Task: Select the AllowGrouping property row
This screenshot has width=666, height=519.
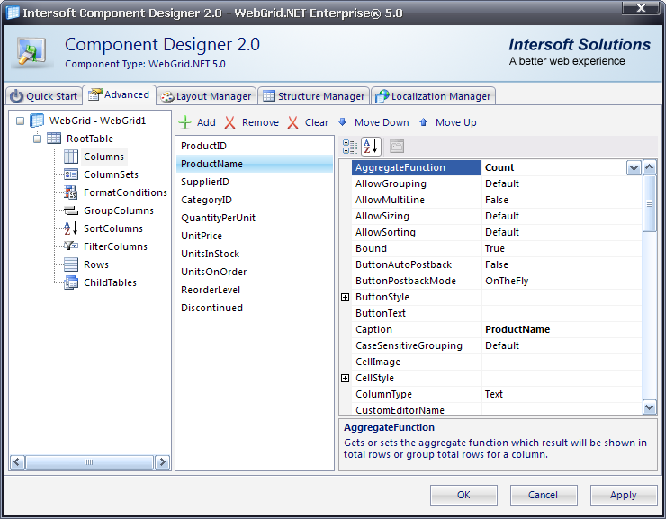Action: click(x=497, y=183)
